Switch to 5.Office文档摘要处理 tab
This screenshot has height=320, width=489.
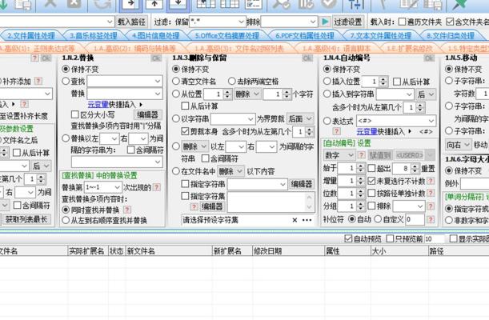tap(227, 35)
